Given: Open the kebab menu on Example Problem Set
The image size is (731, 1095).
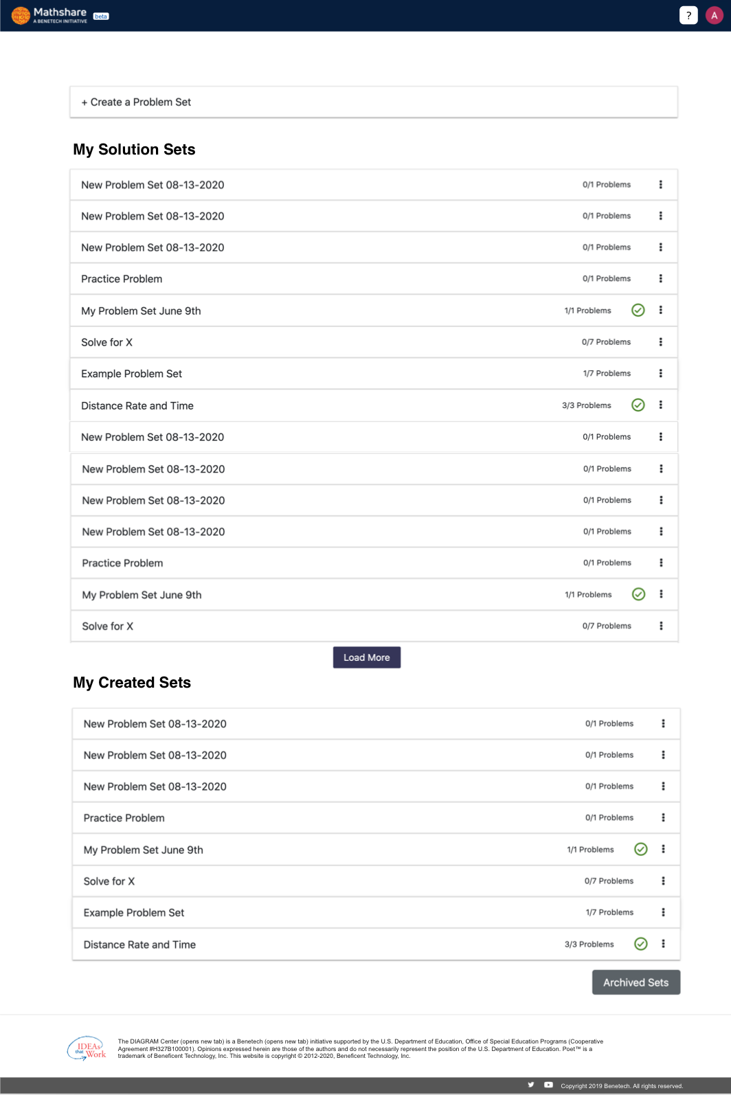Looking at the screenshot, I should click(660, 373).
